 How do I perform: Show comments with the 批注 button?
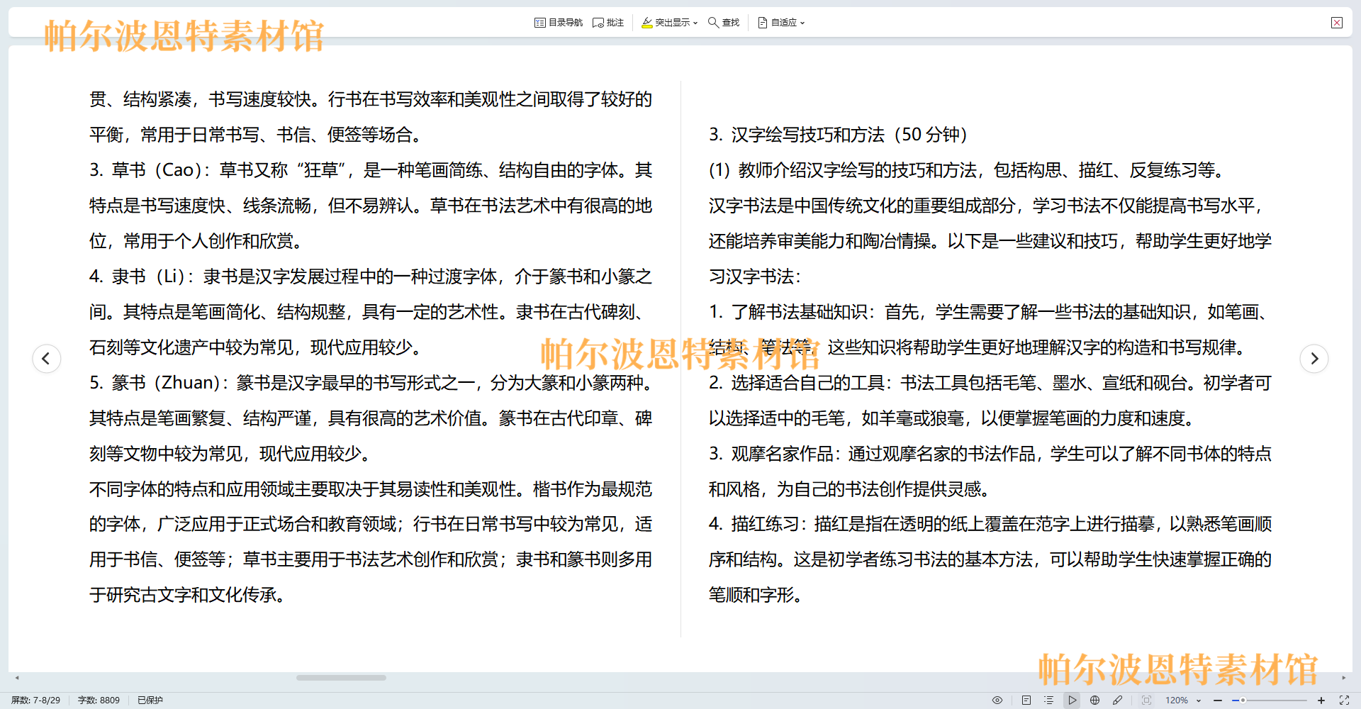[x=608, y=23]
